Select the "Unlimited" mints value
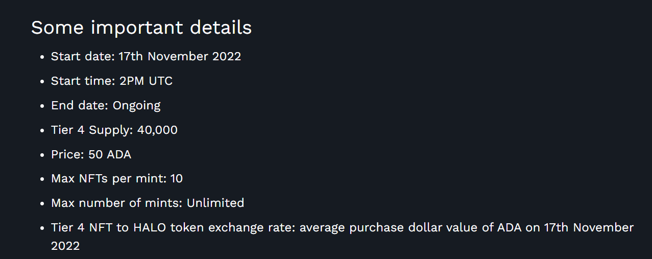Image resolution: width=652 pixels, height=259 pixels. click(215, 203)
